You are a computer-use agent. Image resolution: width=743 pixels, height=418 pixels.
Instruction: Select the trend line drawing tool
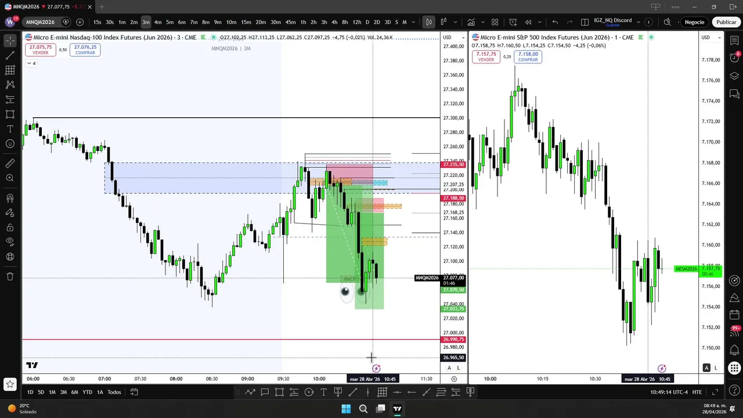10,56
